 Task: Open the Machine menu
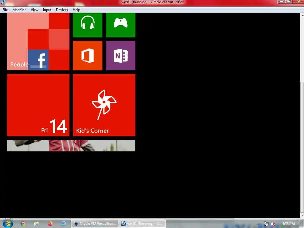tap(19, 10)
